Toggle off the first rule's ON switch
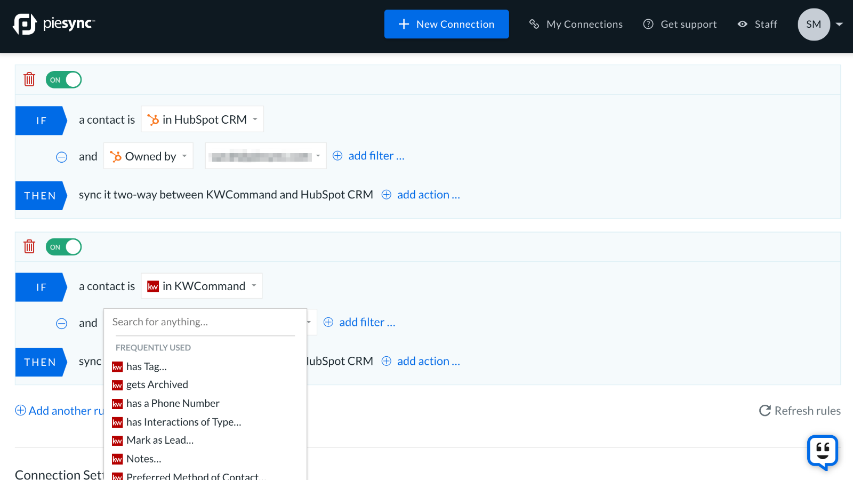 tap(63, 80)
